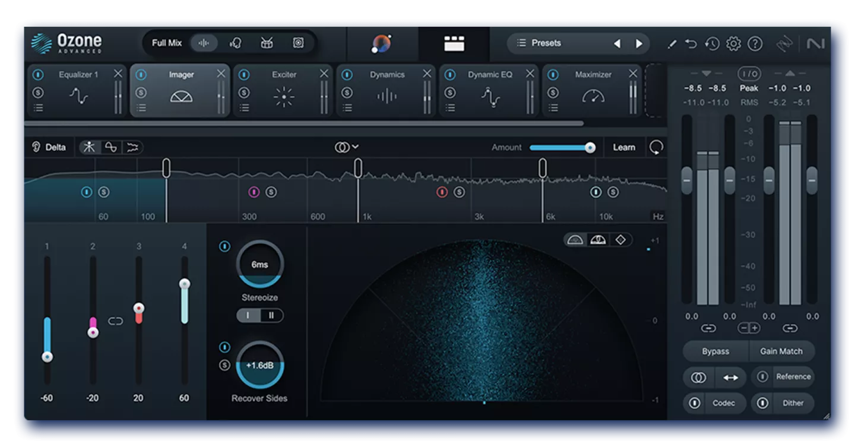Open the I/O meter options

tap(749, 74)
